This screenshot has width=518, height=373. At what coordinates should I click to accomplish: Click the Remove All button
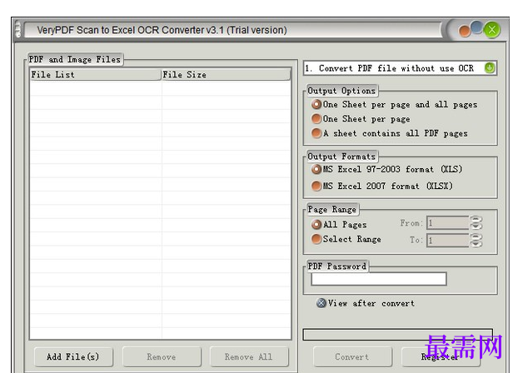[x=249, y=357]
